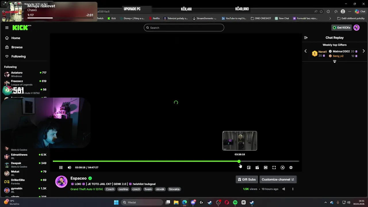The height and width of the screenshot is (207, 368).
Task: Open Edmatthews channel in sidebar
Action: [25, 156]
